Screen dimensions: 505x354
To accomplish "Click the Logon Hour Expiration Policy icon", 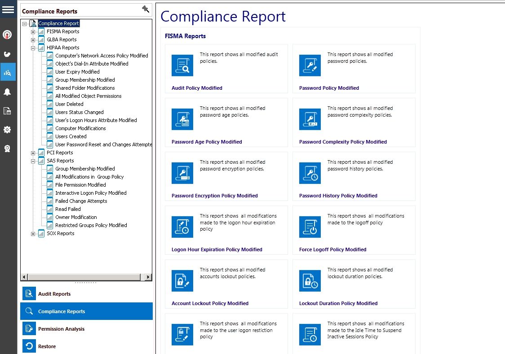I will click(182, 227).
